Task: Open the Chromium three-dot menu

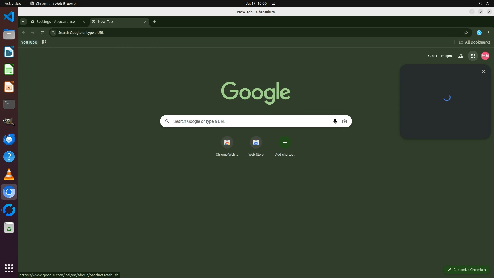Action: 488,33
